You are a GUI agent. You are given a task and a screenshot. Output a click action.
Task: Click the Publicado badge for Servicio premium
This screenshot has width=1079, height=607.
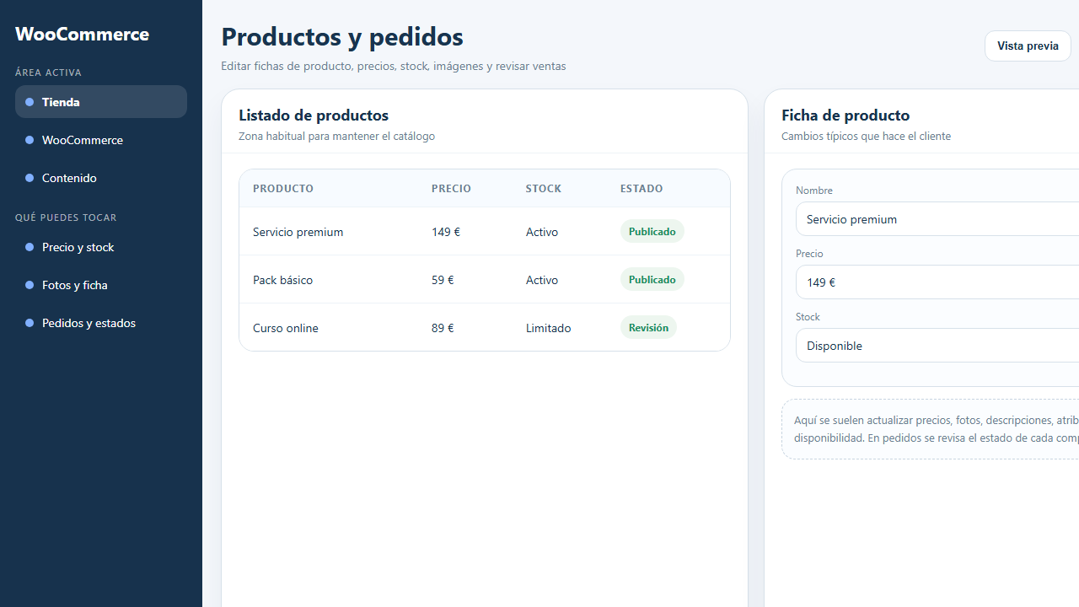click(652, 230)
